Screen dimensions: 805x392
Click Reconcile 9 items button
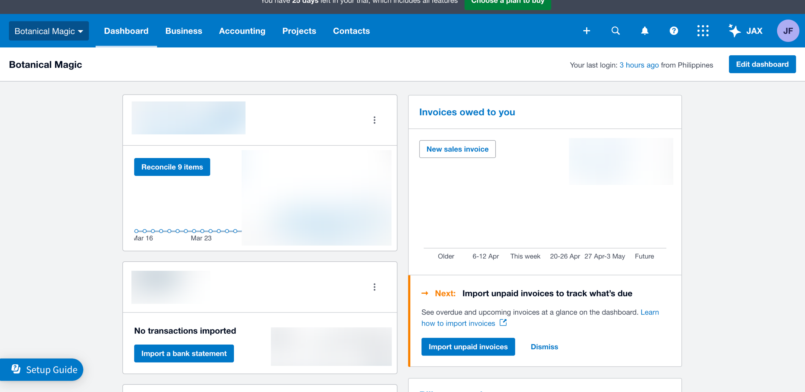point(172,167)
